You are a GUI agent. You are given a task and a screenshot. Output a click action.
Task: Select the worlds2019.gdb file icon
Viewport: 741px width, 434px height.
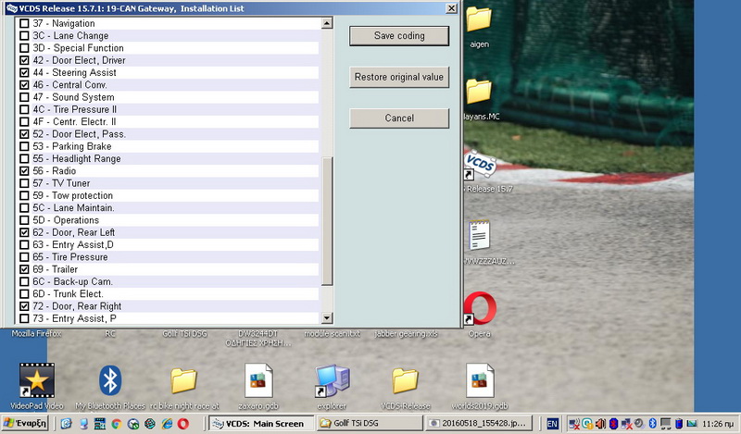click(x=480, y=380)
